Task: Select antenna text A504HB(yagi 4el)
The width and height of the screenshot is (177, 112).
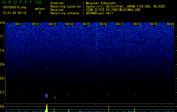Action: click(99, 13)
